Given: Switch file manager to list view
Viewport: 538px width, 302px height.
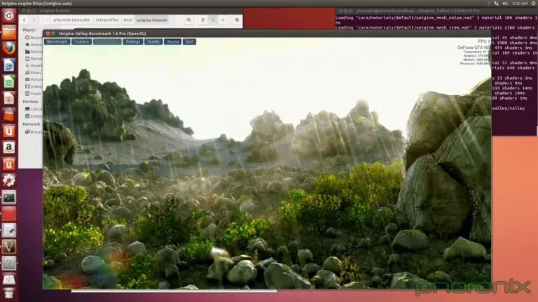Looking at the screenshot, I should 202,20.
